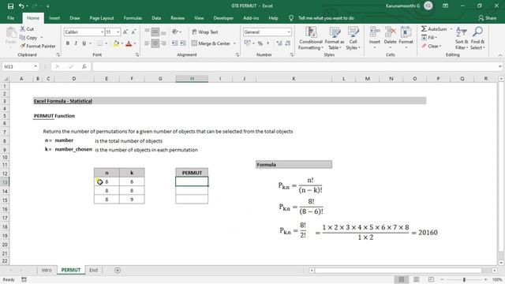Click the Decrease Decimal icon
Screen dimensions: 505x284
coord(287,43)
